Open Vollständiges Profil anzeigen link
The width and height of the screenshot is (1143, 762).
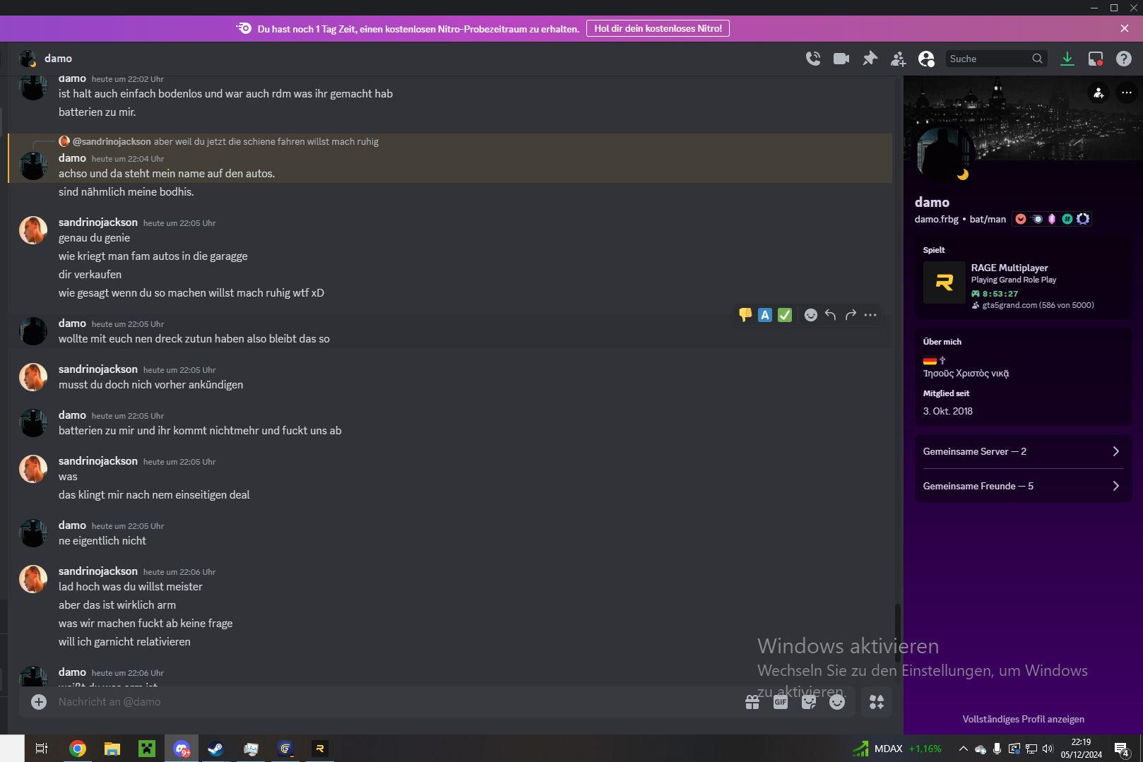1023,719
